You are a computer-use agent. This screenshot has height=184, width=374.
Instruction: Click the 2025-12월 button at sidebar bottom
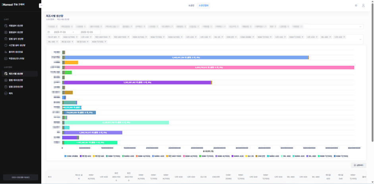[20, 178]
